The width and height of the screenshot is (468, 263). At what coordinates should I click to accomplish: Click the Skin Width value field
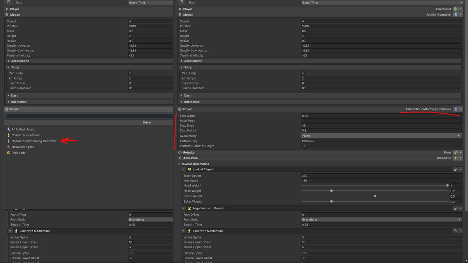(382, 116)
